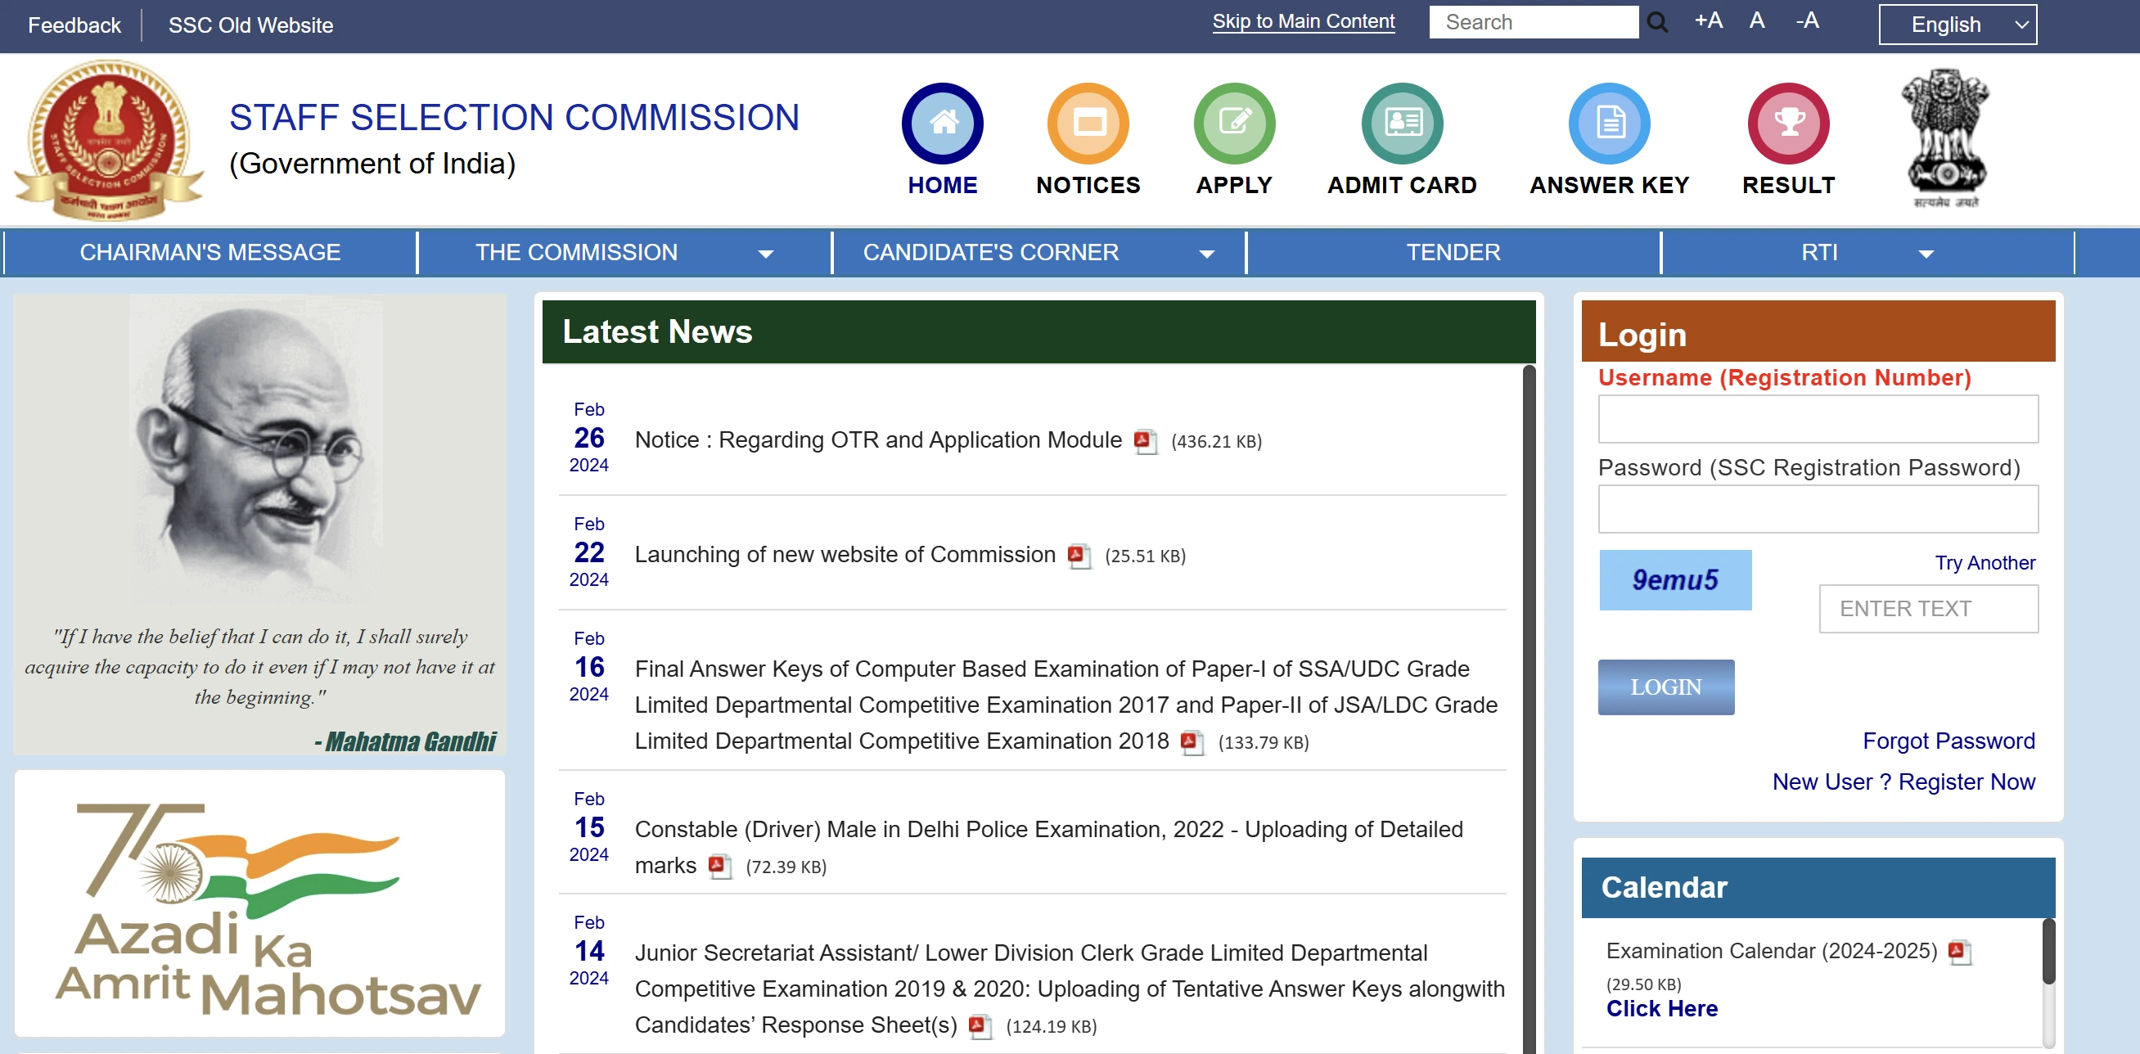The image size is (2140, 1054).
Task: Open SSC Old Website link
Action: click(250, 25)
